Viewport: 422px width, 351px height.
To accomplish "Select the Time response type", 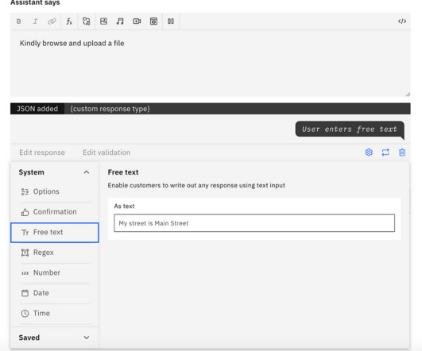I will tap(55, 314).
